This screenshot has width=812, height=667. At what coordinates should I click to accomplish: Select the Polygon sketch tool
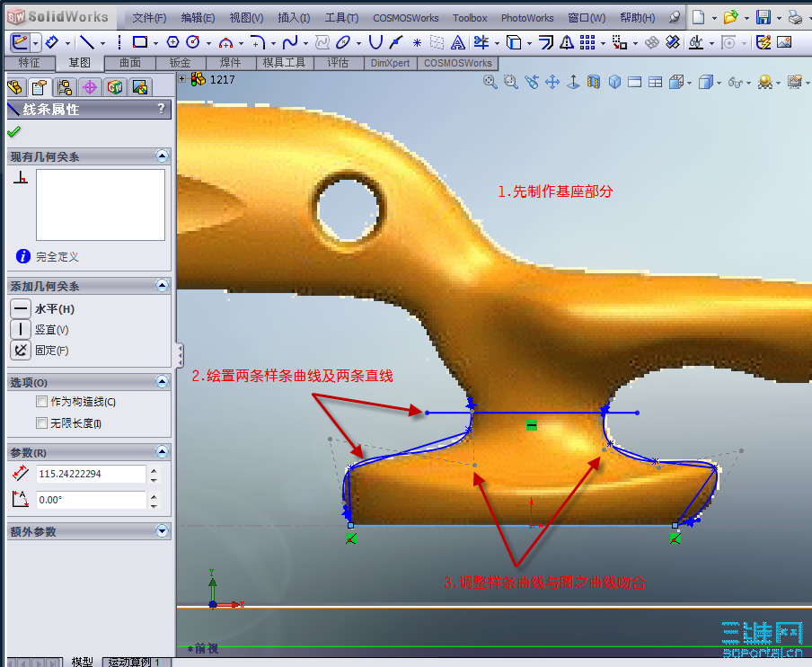tap(173, 42)
